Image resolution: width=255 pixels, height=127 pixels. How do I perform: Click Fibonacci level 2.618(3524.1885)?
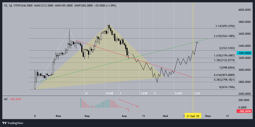(224, 36)
